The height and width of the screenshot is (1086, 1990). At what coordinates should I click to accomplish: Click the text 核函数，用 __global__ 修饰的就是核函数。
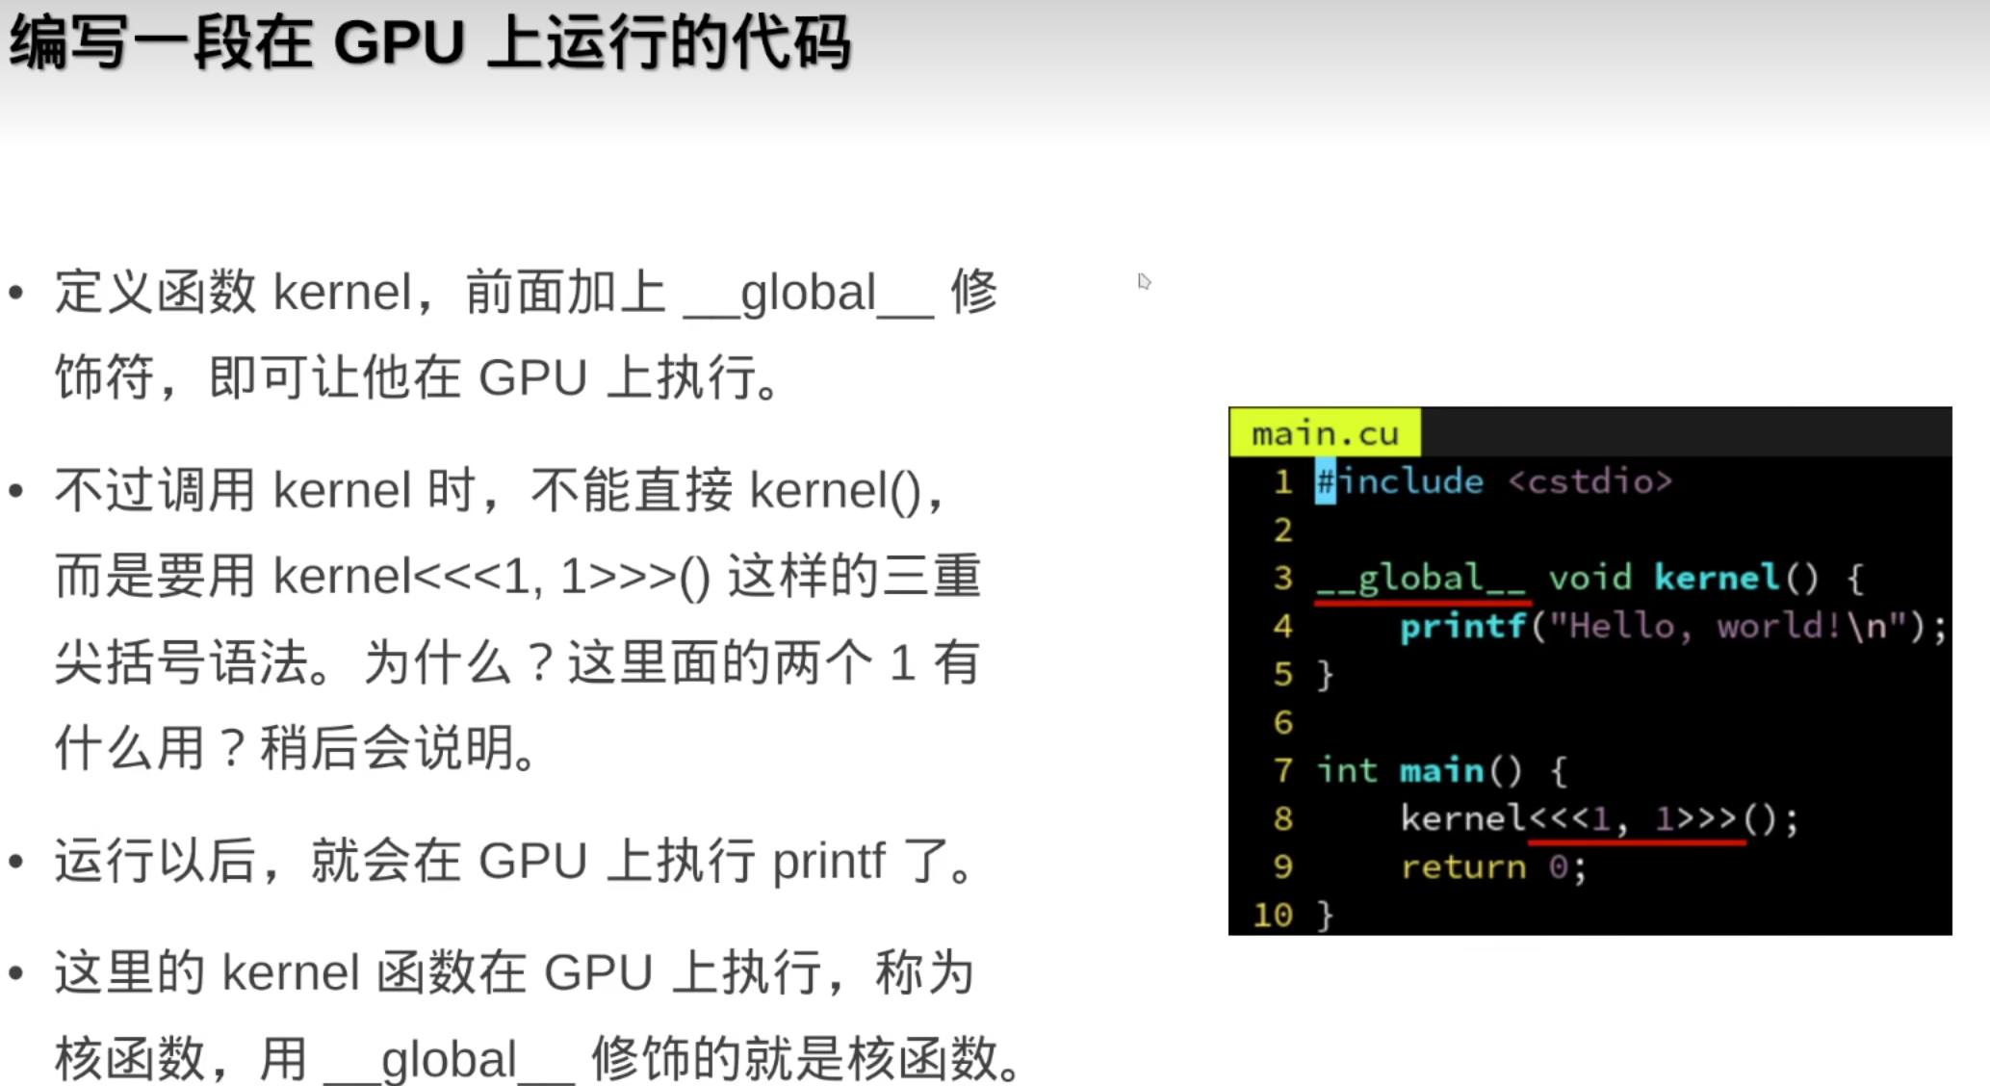pos(539,1059)
